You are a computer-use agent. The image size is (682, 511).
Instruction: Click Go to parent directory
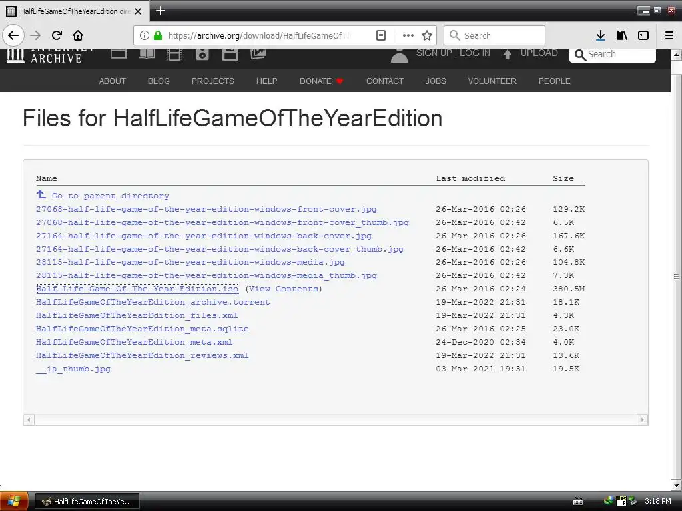(111, 196)
